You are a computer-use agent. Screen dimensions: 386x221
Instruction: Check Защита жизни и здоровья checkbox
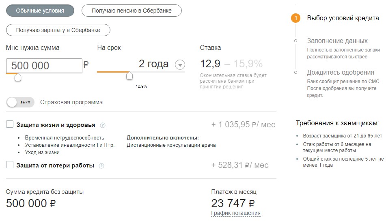point(10,124)
